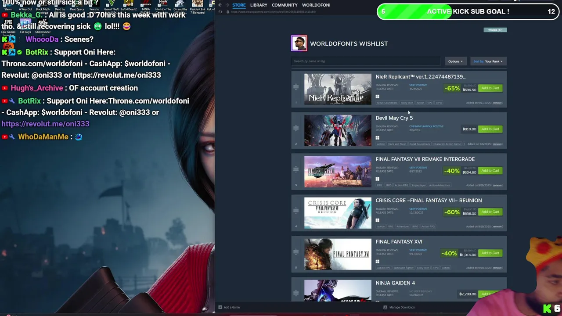This screenshot has width=562, height=316.
Task: Select the 'Great Soundtrack' tag on NieR Replicant
Action: [387, 103]
